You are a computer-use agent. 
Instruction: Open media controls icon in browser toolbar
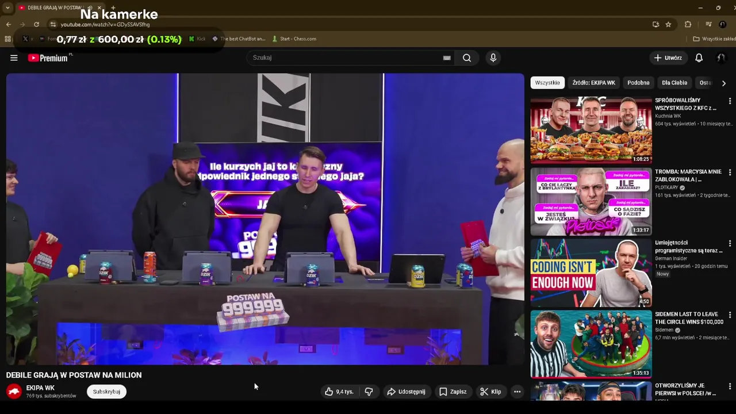click(x=708, y=24)
